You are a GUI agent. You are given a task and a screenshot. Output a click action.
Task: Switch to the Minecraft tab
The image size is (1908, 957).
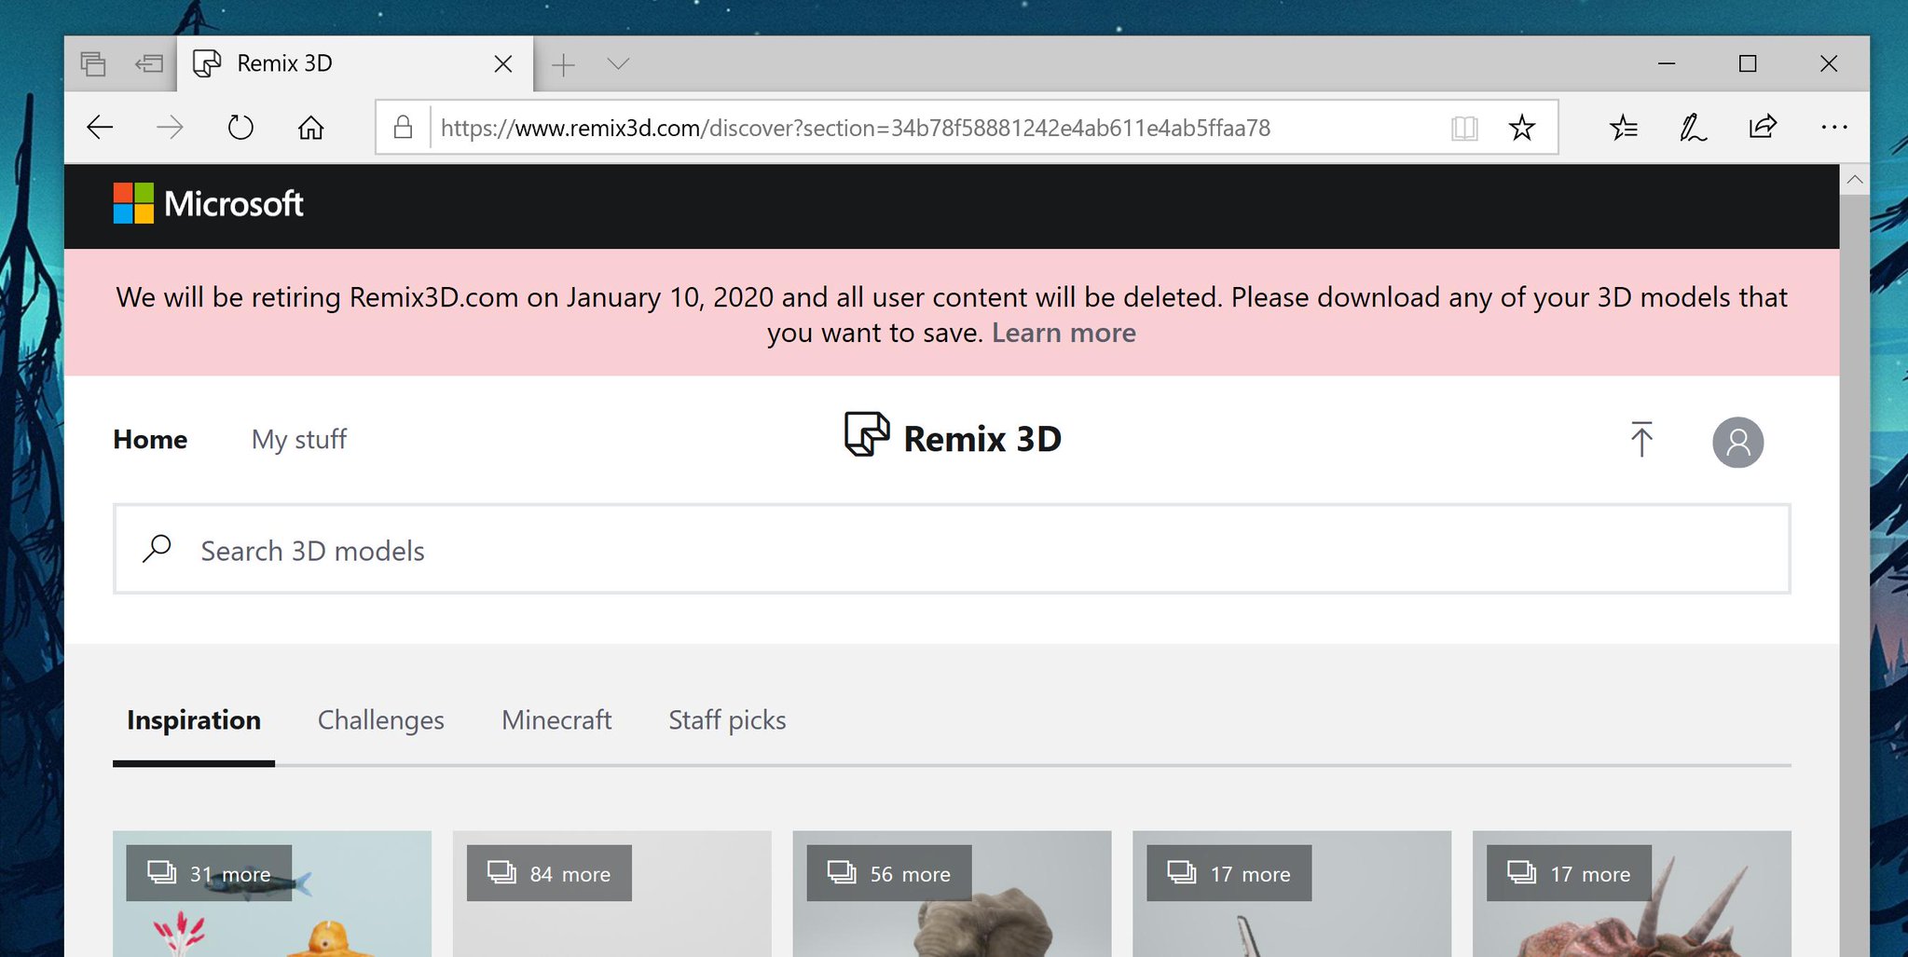(x=556, y=720)
